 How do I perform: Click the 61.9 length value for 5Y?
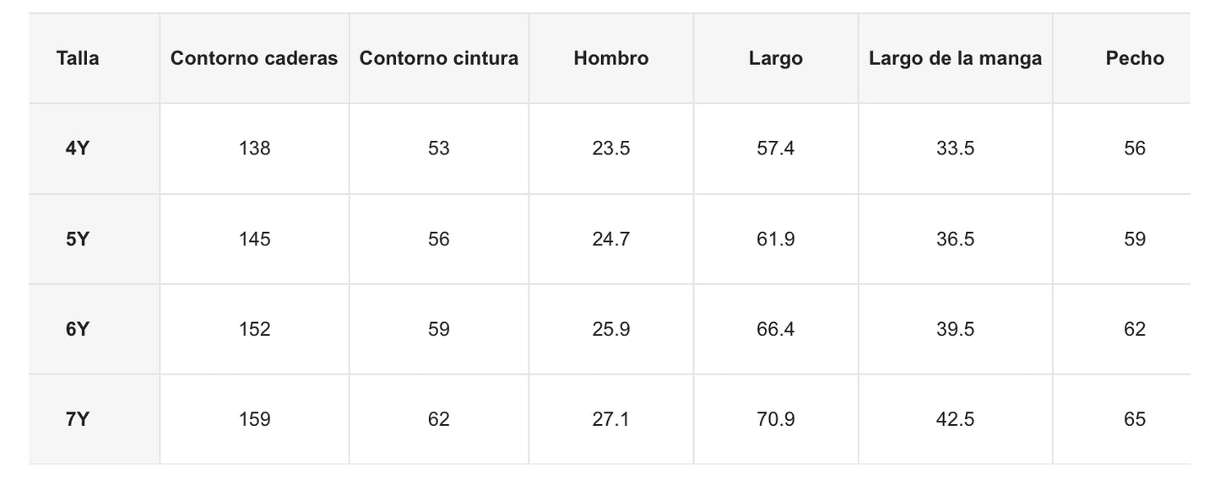tap(776, 239)
